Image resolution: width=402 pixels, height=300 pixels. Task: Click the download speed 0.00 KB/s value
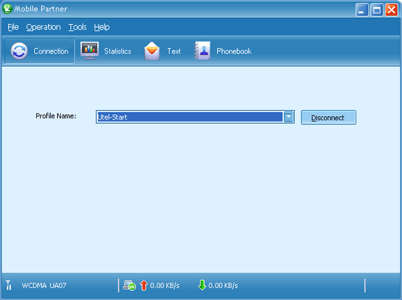point(223,285)
